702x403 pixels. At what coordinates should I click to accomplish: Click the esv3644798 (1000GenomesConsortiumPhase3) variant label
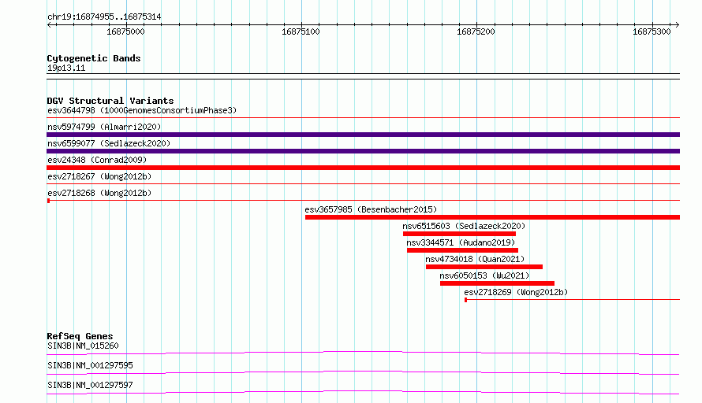click(142, 110)
